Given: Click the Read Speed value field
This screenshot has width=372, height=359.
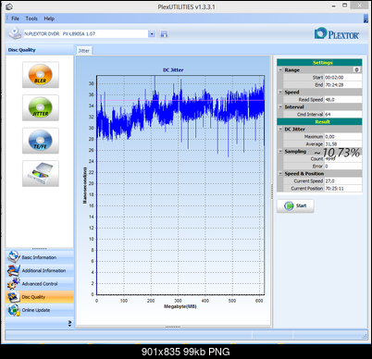Looking at the screenshot, I should tap(343, 100).
